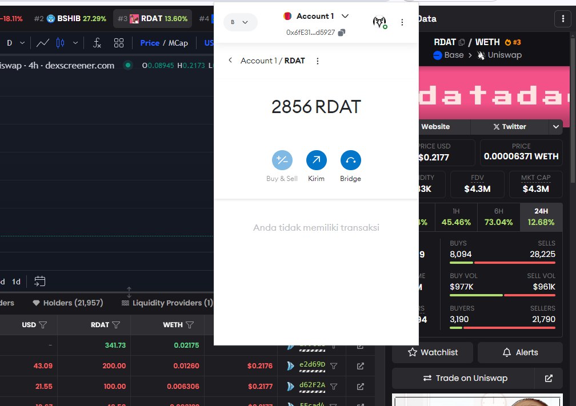Image resolution: width=576 pixels, height=406 pixels.
Task: Copy RDAT token address icon
Action: pyautogui.click(x=462, y=42)
